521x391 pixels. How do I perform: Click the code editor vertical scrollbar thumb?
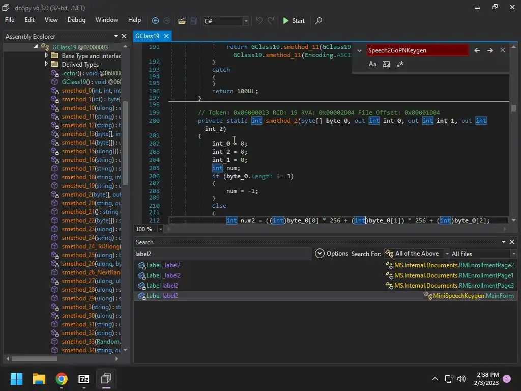513,108
